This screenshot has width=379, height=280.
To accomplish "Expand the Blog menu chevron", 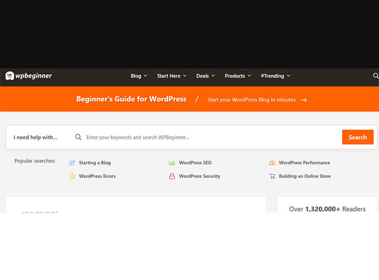I will click(145, 76).
